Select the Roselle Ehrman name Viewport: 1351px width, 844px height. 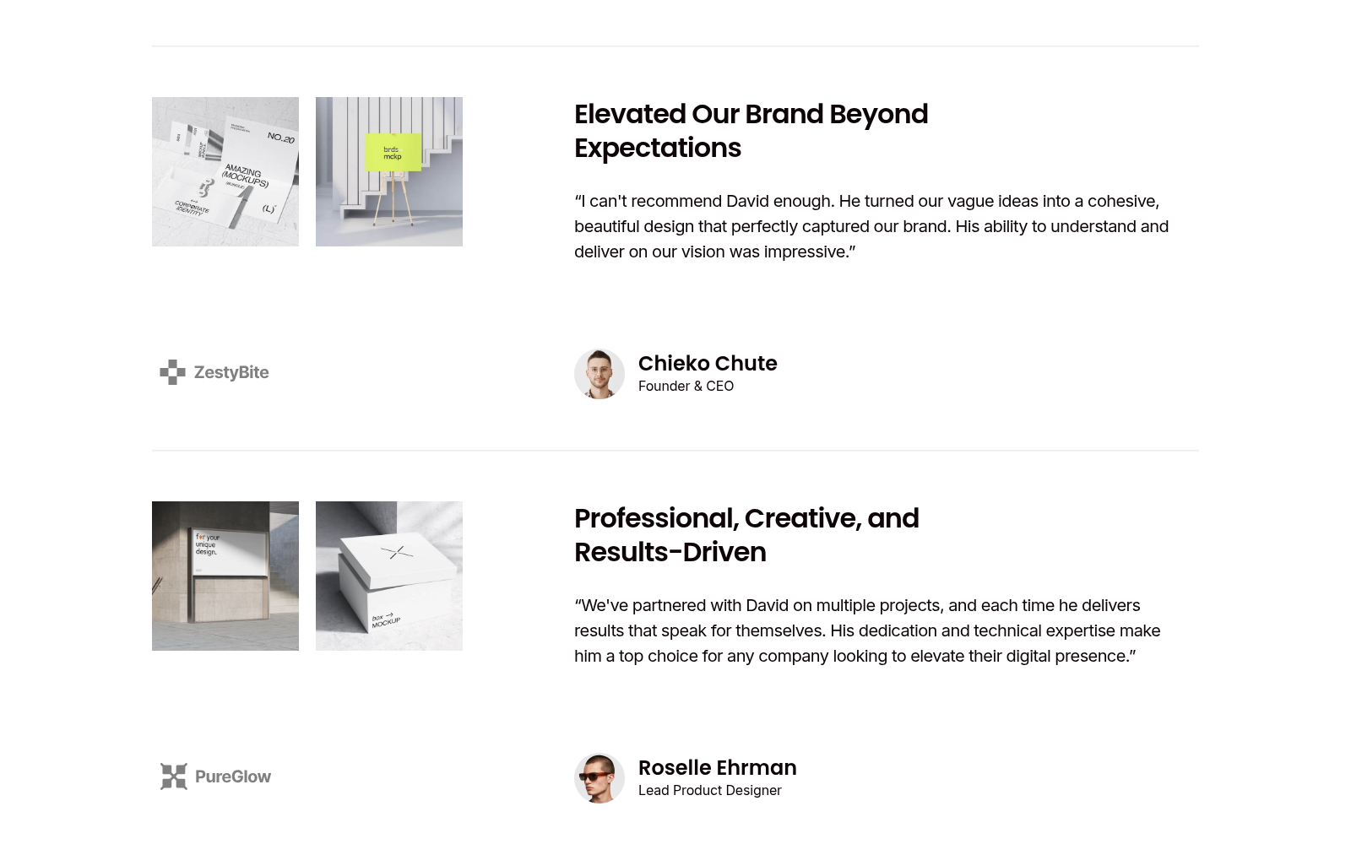pos(718,767)
